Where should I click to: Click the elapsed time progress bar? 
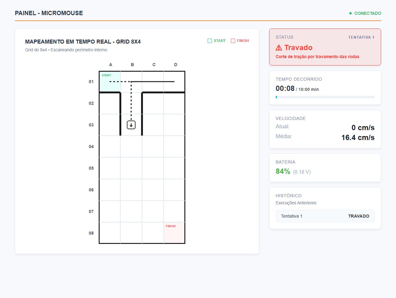pos(325,97)
